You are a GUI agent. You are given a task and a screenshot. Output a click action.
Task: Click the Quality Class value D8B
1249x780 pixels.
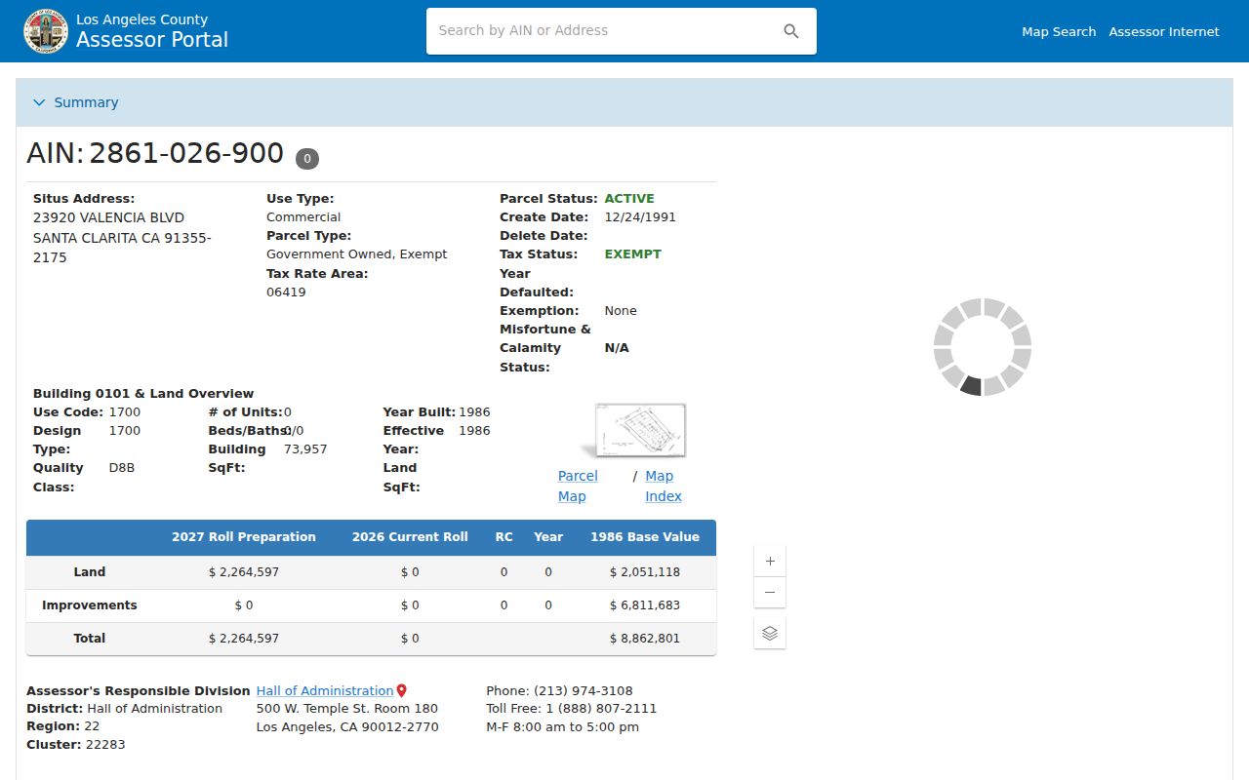[x=122, y=468]
